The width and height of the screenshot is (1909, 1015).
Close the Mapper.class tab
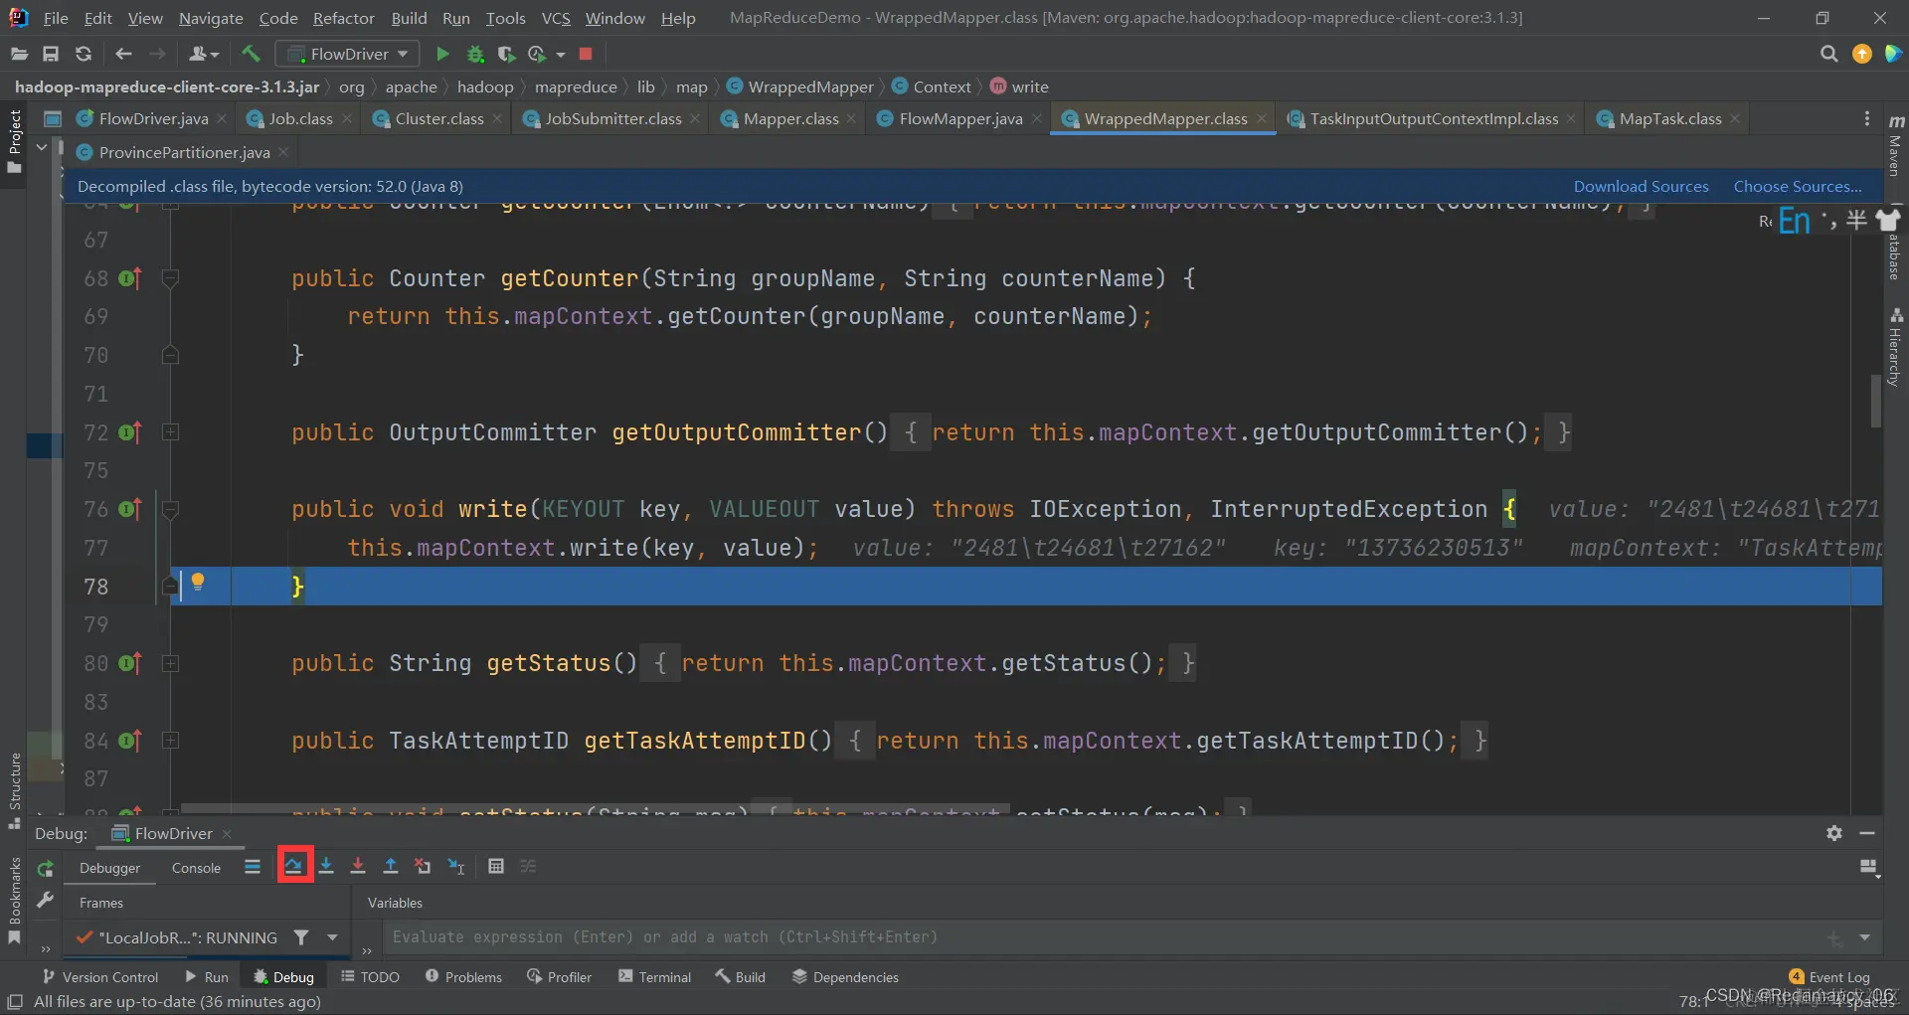852,118
